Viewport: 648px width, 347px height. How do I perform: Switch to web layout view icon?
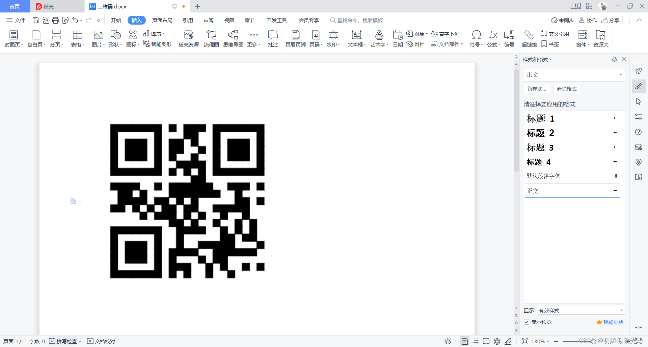click(x=497, y=341)
